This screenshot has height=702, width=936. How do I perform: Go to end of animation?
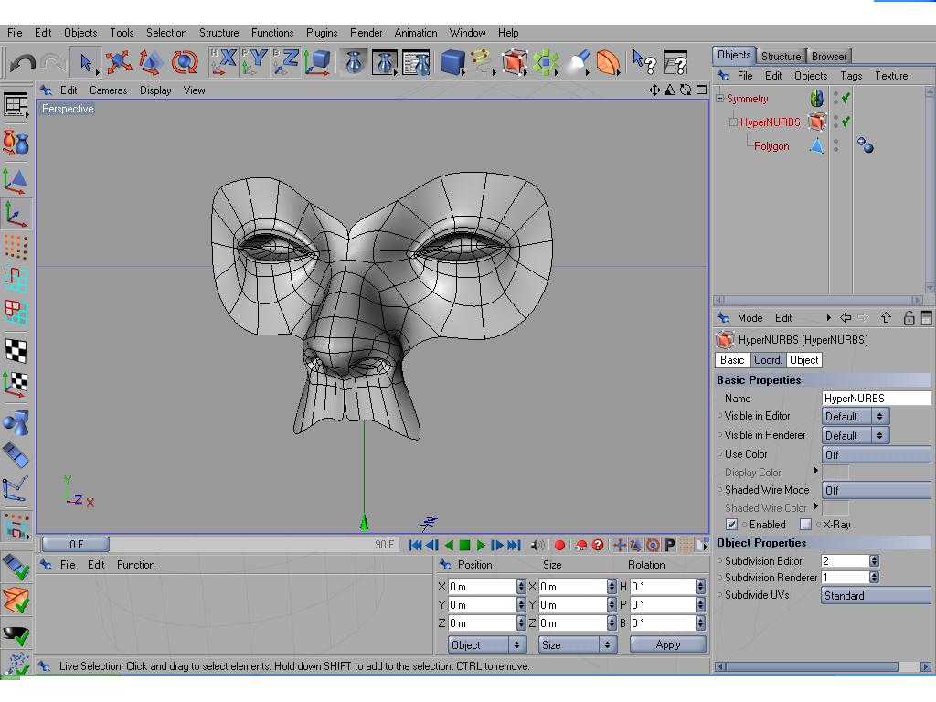514,545
